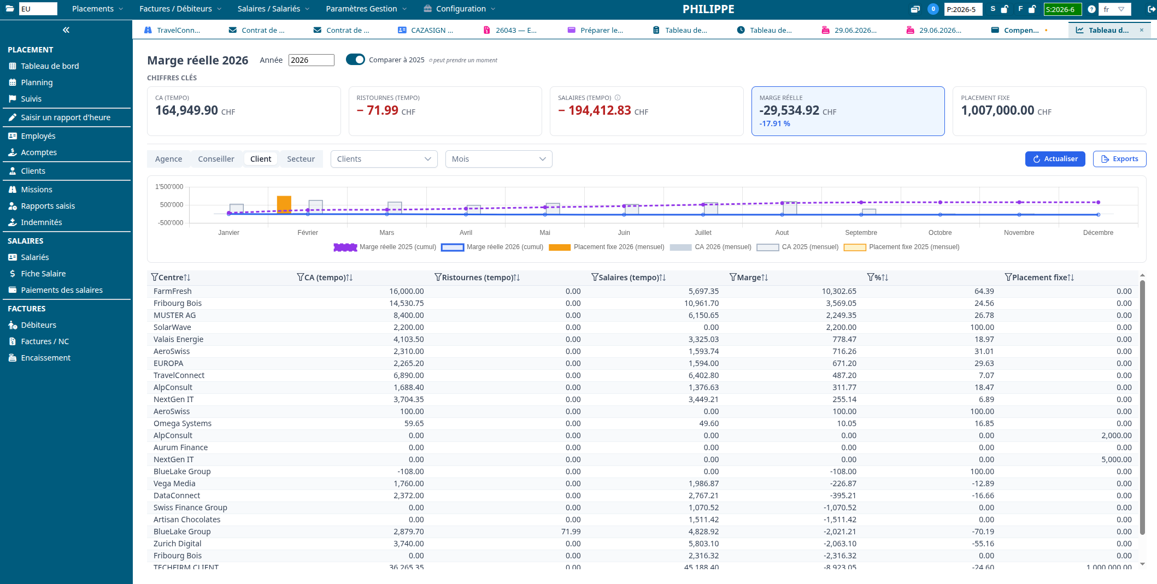Open Salariés card icon

(13, 257)
